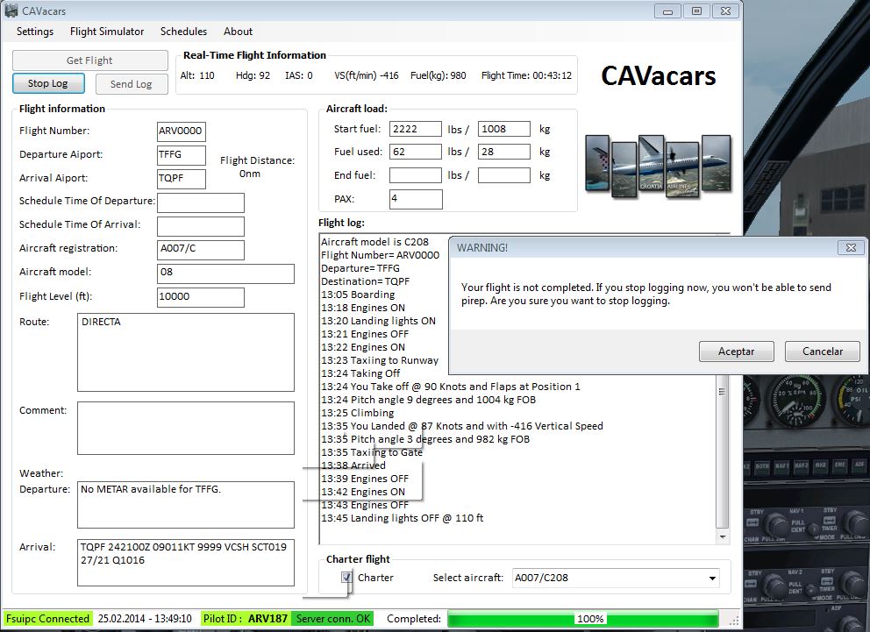Click the Send Log button
Image resolution: width=870 pixels, height=632 pixels.
[x=132, y=84]
